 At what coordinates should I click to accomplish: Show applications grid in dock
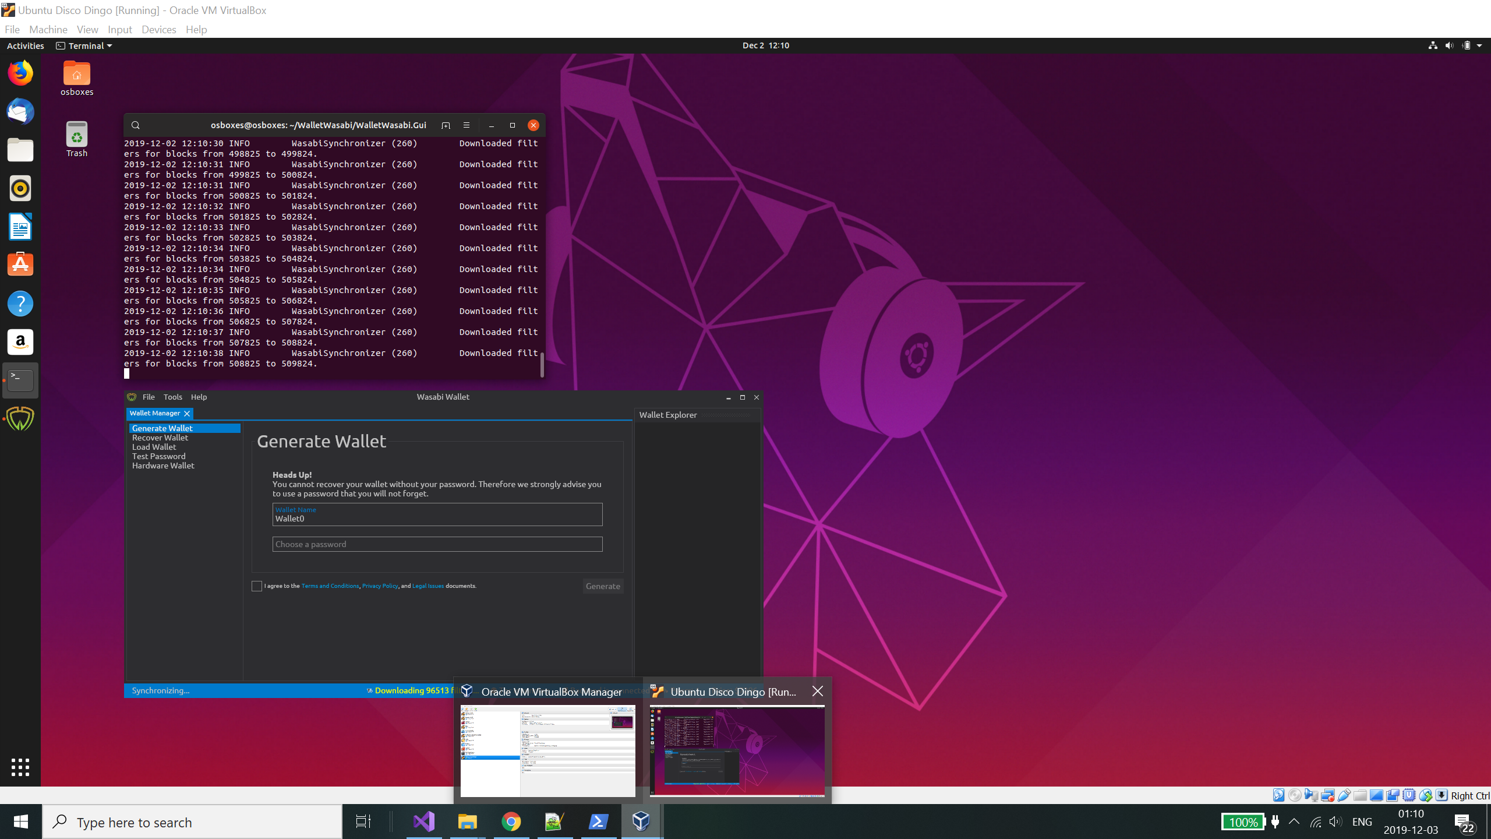click(x=20, y=767)
